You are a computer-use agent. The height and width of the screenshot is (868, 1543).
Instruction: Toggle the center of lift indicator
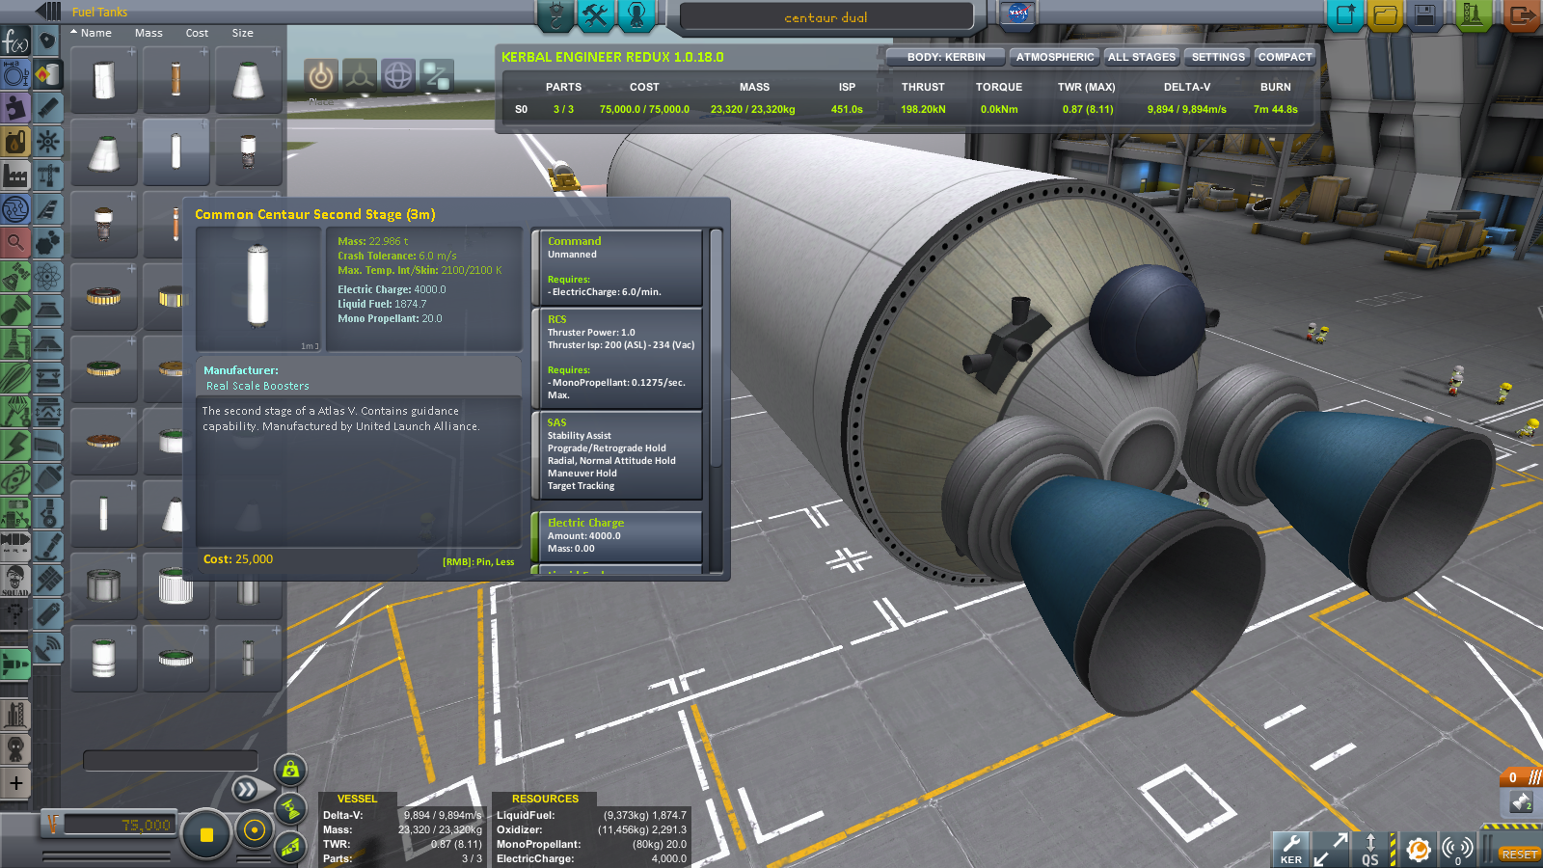290,847
